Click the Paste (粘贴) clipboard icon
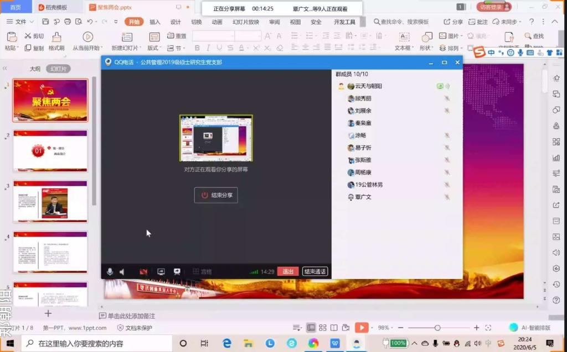This screenshot has height=352, width=567. click(11, 37)
